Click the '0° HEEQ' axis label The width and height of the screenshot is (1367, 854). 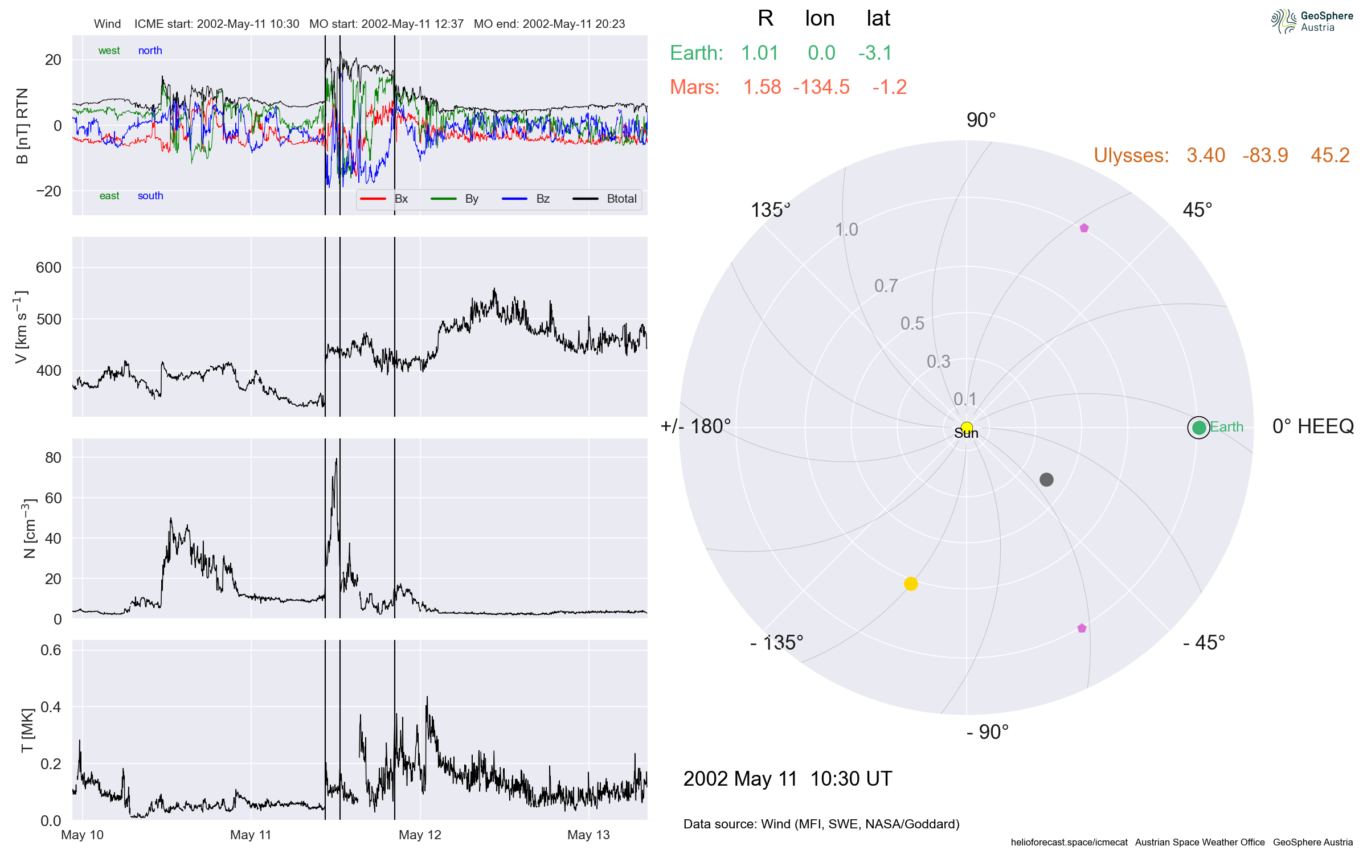pos(1313,426)
